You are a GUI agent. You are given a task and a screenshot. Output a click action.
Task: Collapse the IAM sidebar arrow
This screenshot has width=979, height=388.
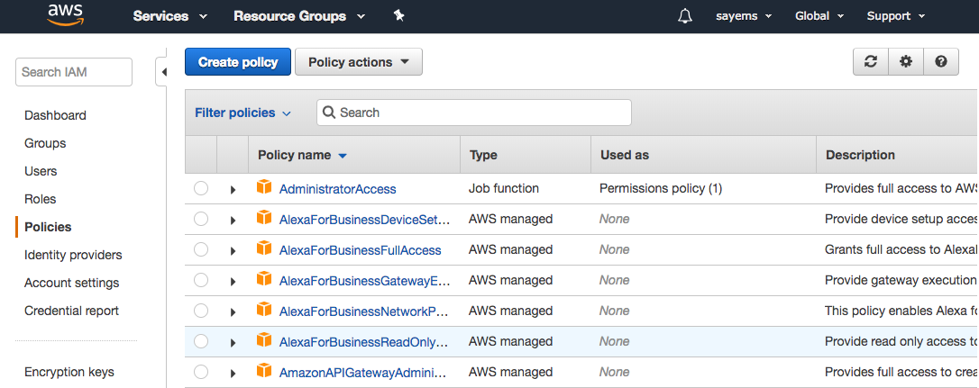[x=163, y=72]
